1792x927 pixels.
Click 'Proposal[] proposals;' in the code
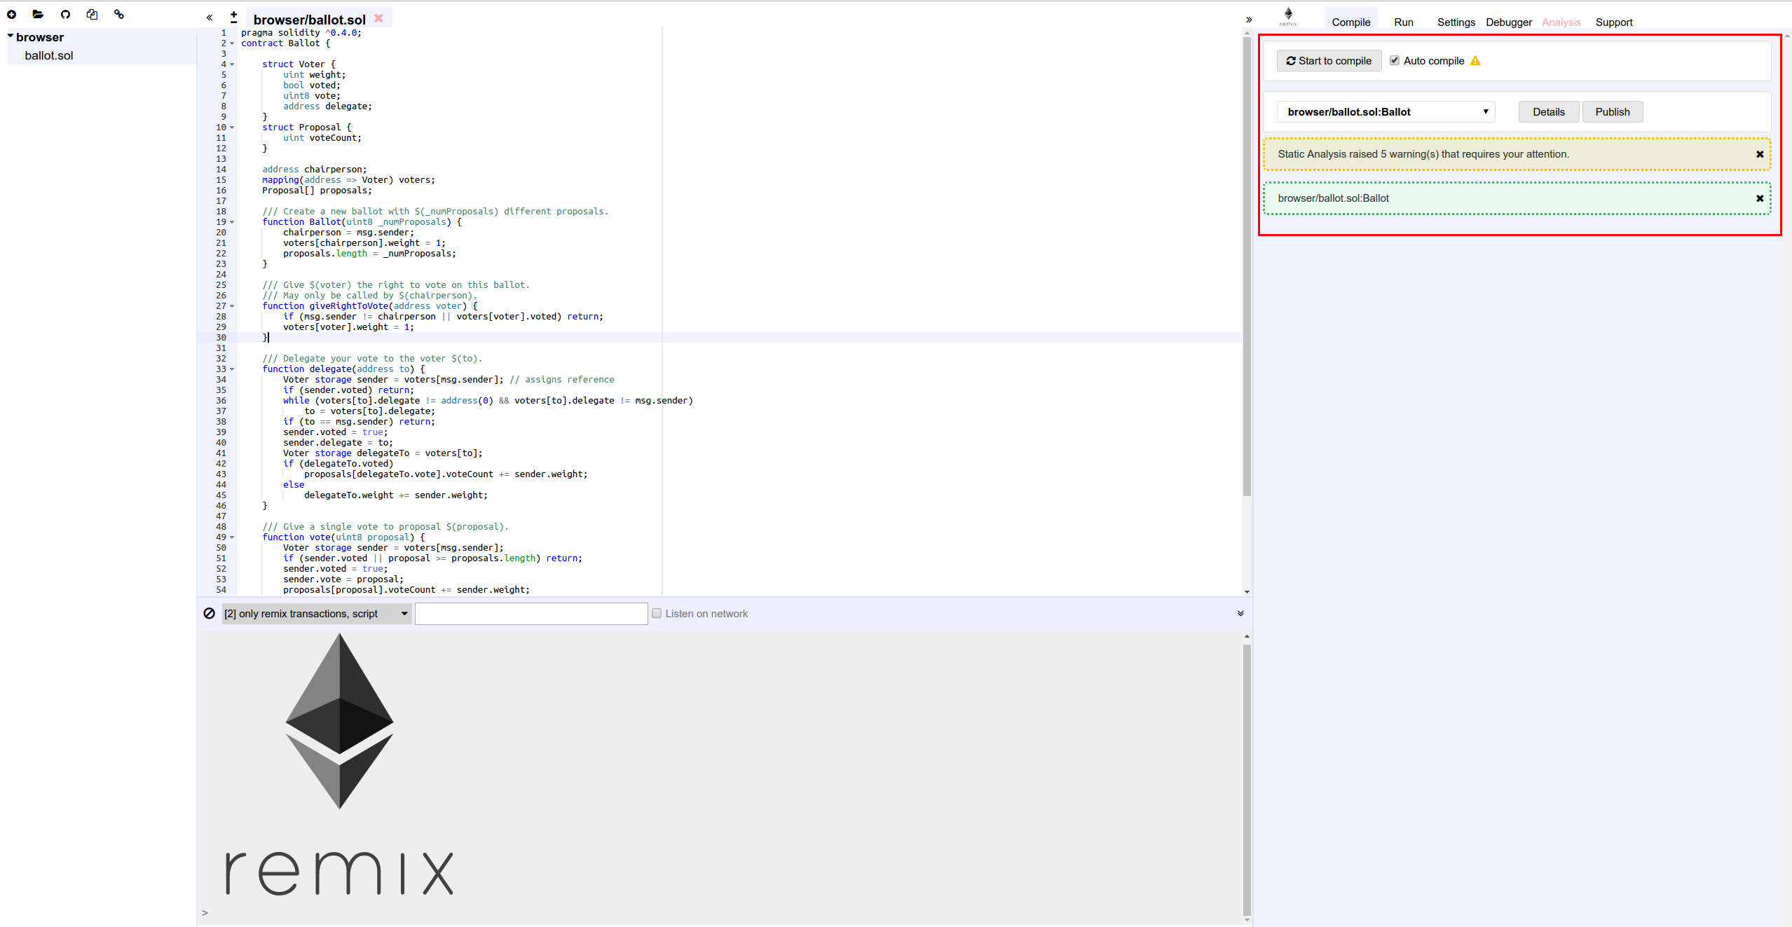[x=317, y=191]
